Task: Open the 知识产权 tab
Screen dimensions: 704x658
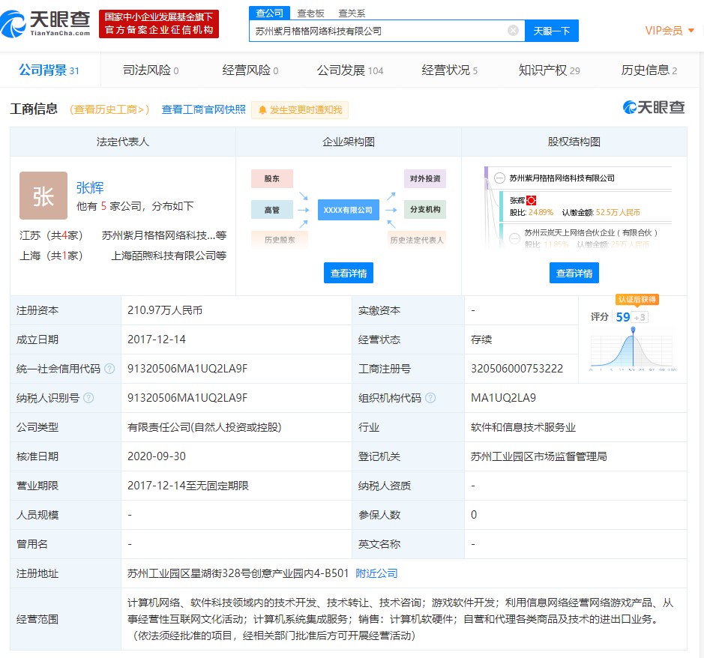Action: [x=549, y=70]
